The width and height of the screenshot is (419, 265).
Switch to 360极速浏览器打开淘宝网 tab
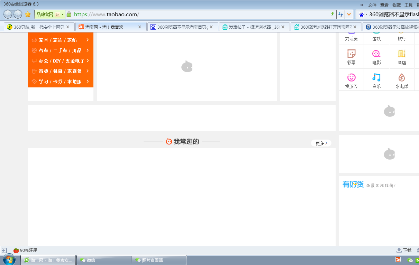(326, 27)
